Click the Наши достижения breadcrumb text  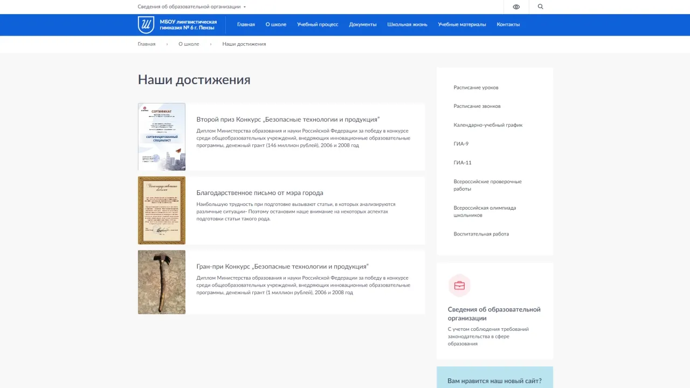pos(244,44)
